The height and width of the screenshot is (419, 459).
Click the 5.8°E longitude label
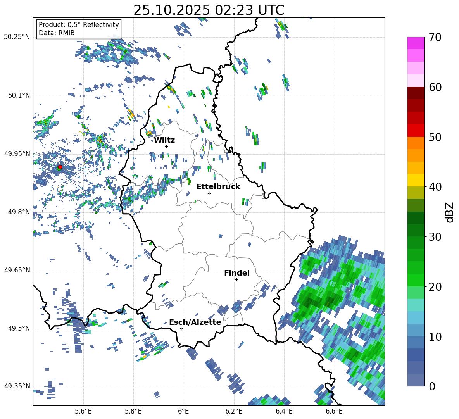[x=133, y=411]
